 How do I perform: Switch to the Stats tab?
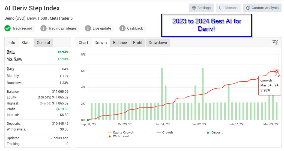coord(26,43)
